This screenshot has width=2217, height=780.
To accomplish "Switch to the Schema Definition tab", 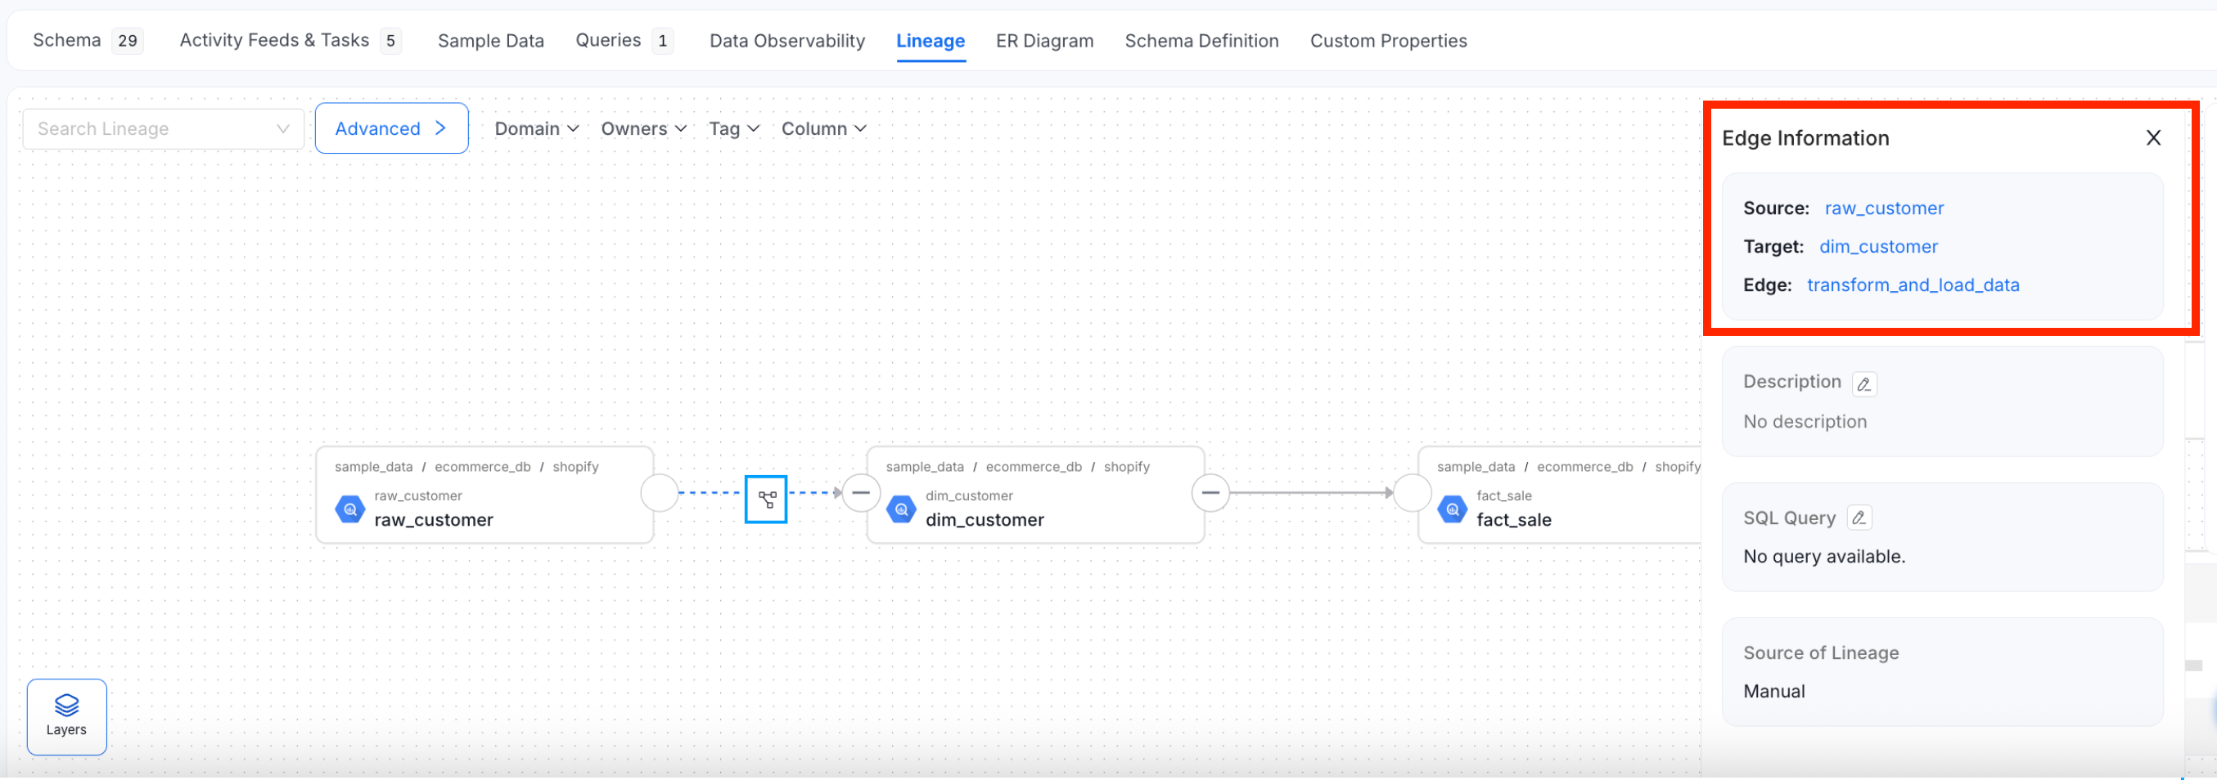I will 1201,40.
